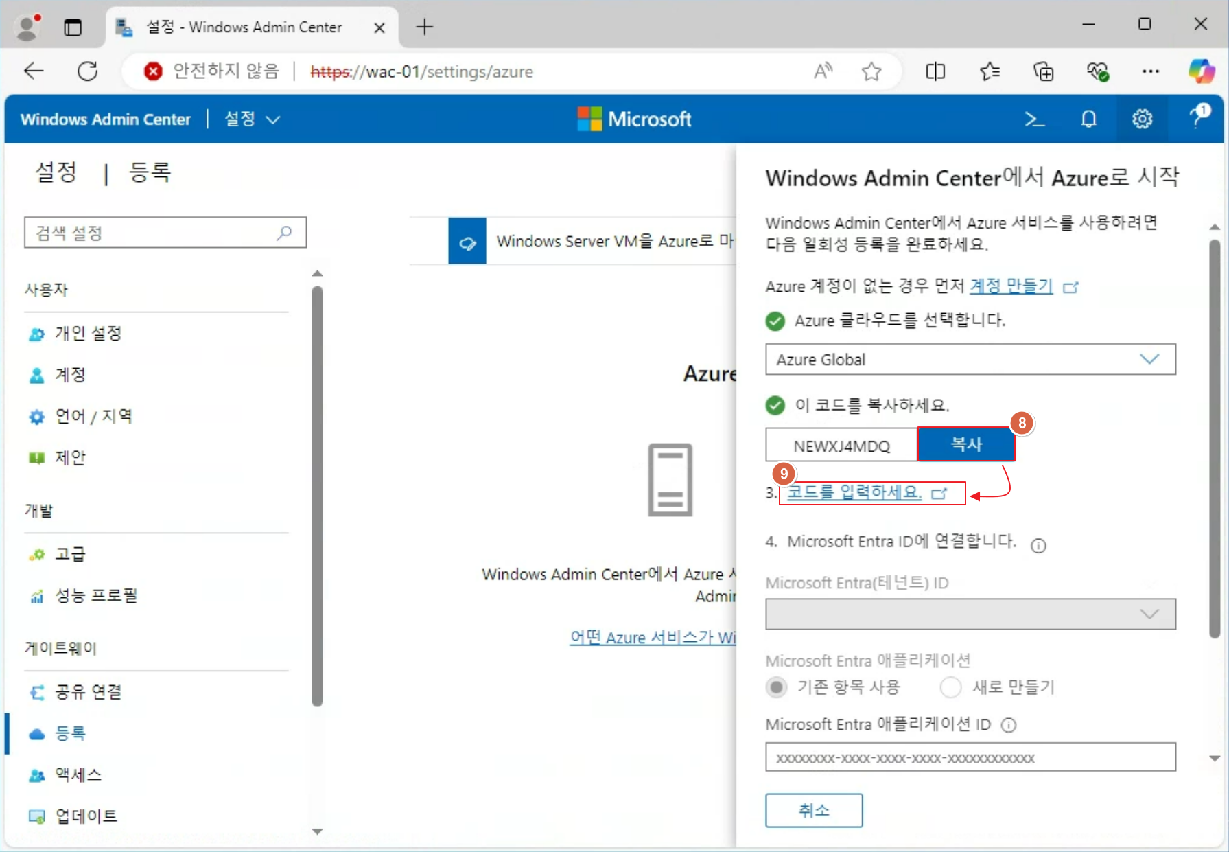
Task: Open browser settings and more menu
Action: pos(1151,71)
